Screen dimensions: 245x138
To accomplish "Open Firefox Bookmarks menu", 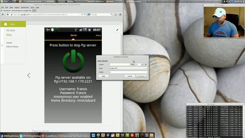I will pos(25,8).
